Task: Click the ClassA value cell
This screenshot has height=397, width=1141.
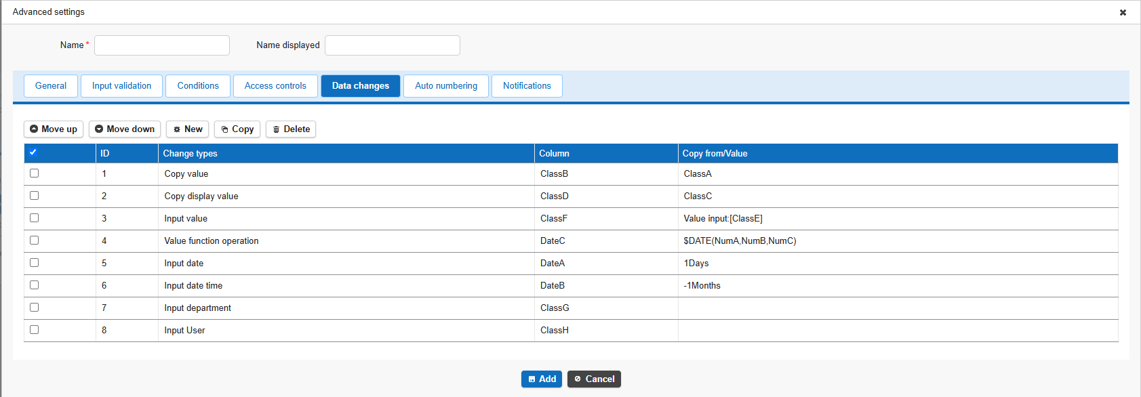Action: point(898,174)
